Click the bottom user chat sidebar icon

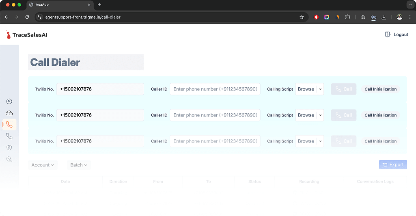click(9, 160)
